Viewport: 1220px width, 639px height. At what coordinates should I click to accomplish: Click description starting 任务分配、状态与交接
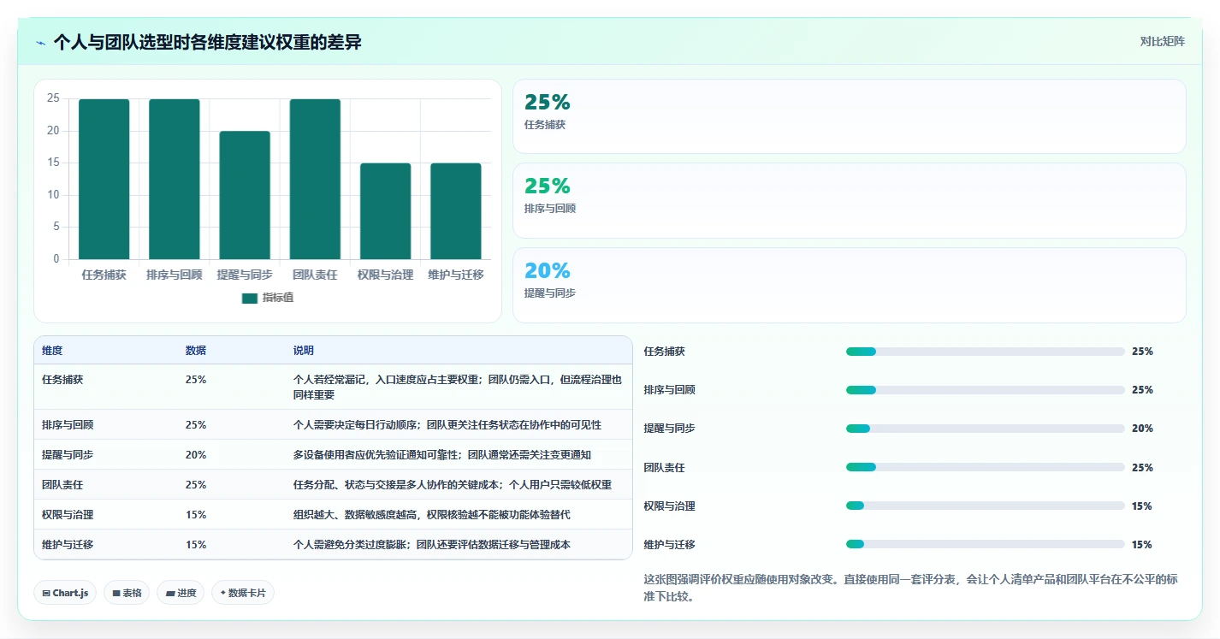click(x=453, y=484)
